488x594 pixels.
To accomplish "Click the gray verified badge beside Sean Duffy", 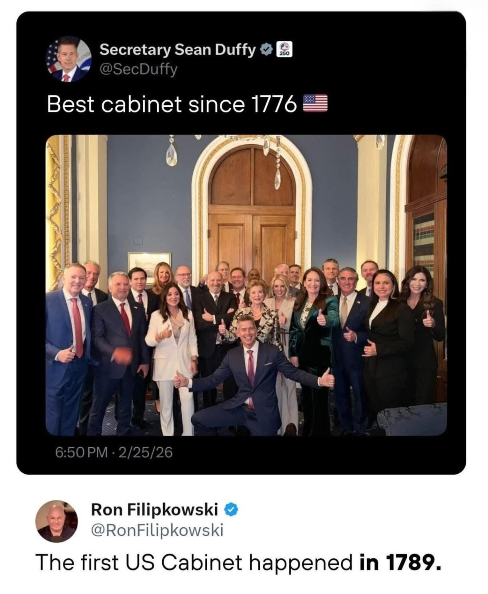I will pos(265,49).
